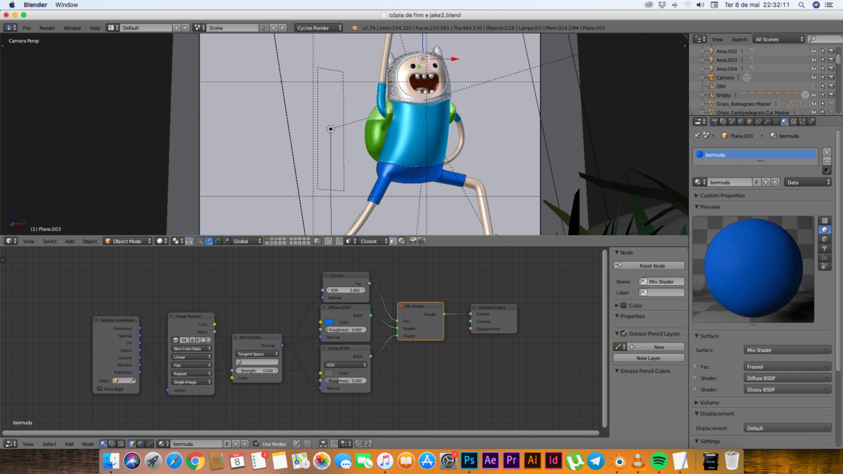This screenshot has width=843, height=474.
Task: Open the Select menu in Node editor
Action: [x=49, y=443]
